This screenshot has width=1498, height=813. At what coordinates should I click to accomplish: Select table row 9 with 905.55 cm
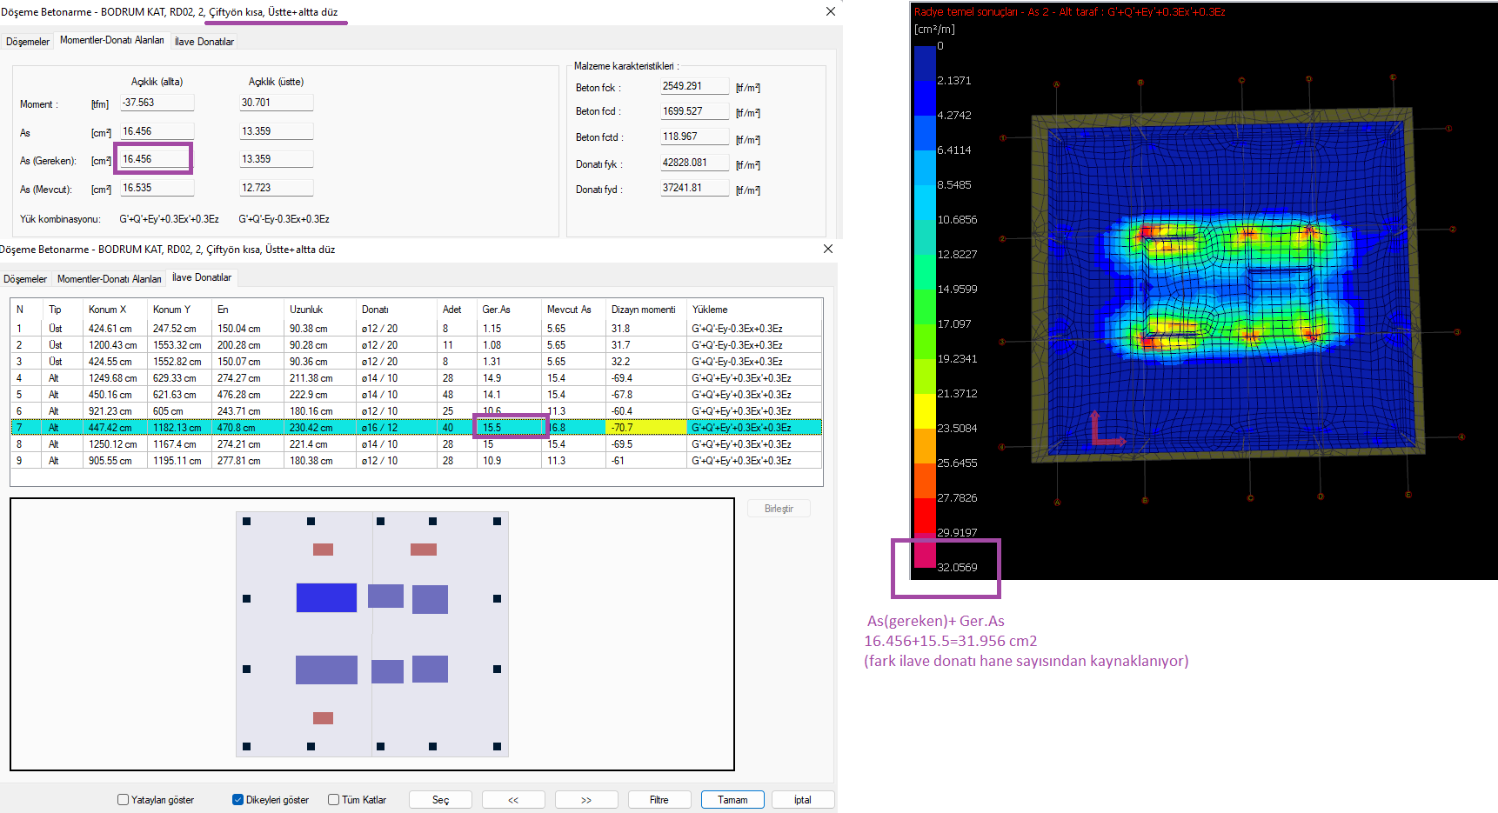click(x=417, y=461)
